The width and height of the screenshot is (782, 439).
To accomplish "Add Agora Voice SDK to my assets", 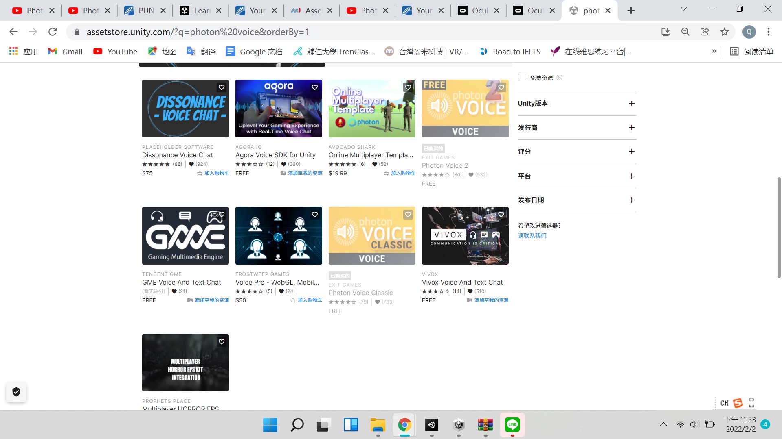I will click(x=301, y=173).
